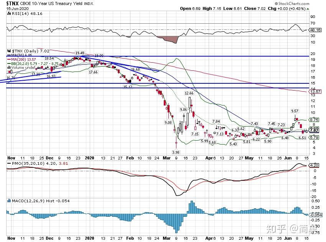Viewport: 326px width, 242px height.
Task: Click the Mar date on price chart axis
Action: [x=166, y=158]
